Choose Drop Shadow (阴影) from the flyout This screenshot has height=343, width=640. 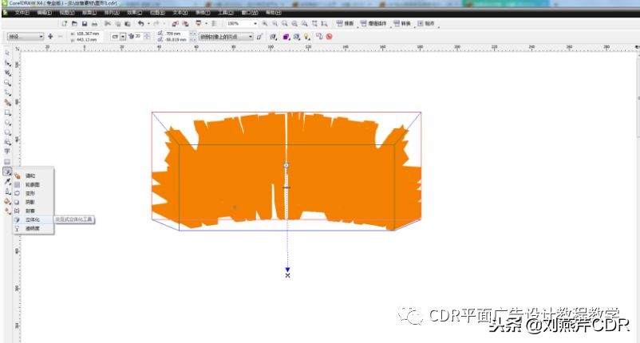(x=33, y=202)
